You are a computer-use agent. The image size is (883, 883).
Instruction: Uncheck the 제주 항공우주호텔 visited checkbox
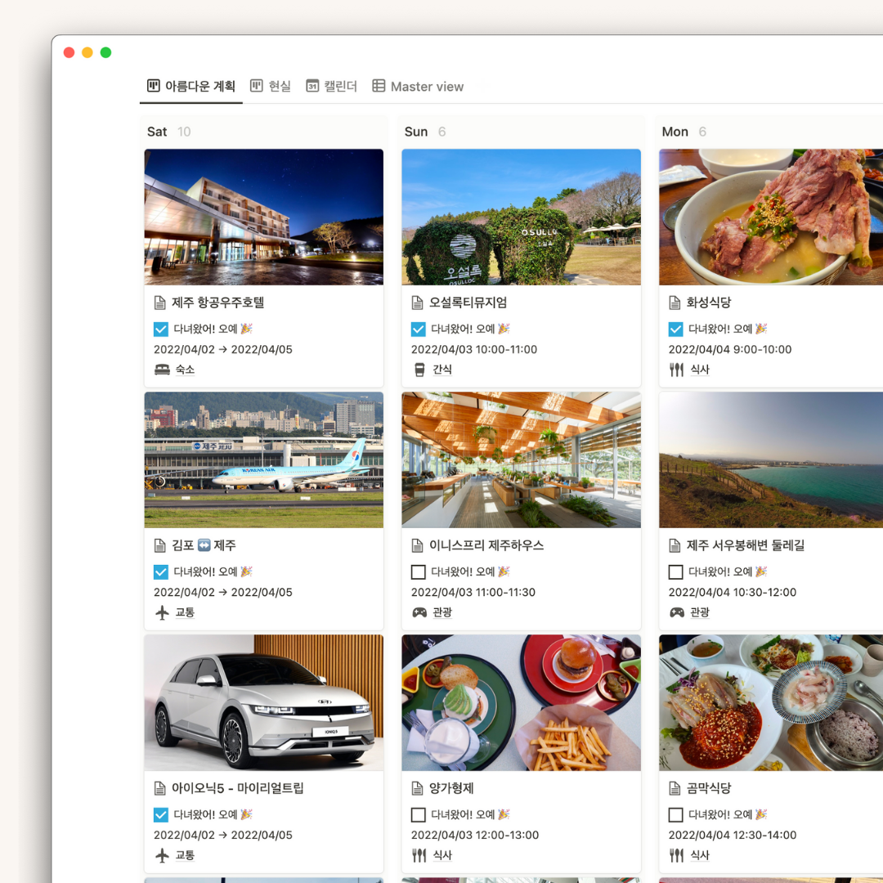[x=160, y=329]
